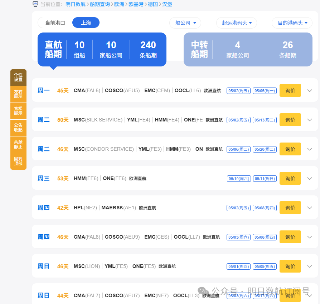
Task: Click 回到顶部 in the side toolbar
Action: 18,161
